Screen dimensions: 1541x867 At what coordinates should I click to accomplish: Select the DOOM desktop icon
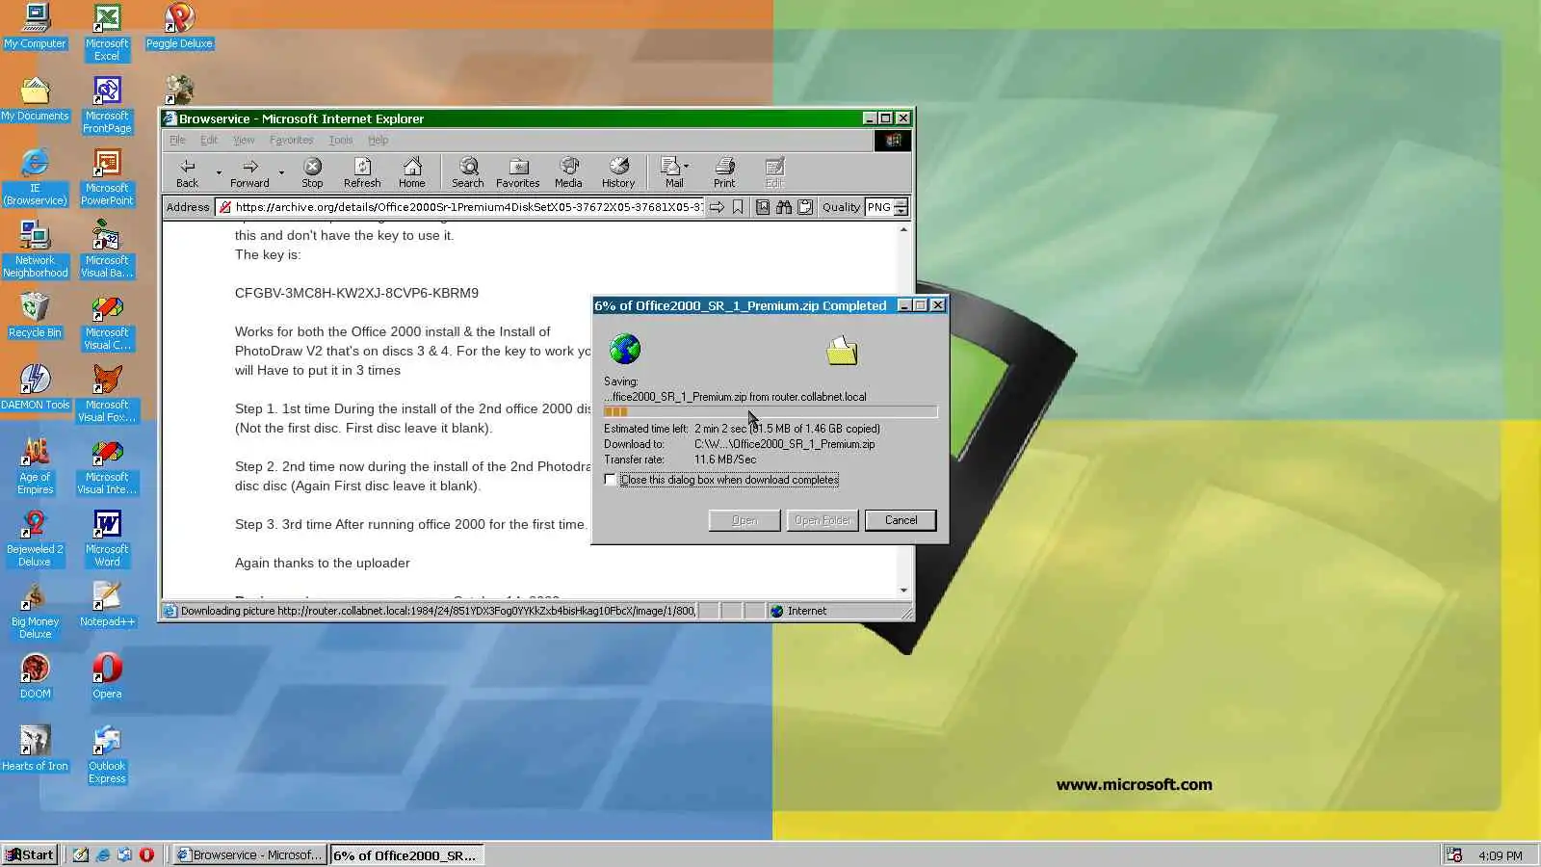(36, 676)
